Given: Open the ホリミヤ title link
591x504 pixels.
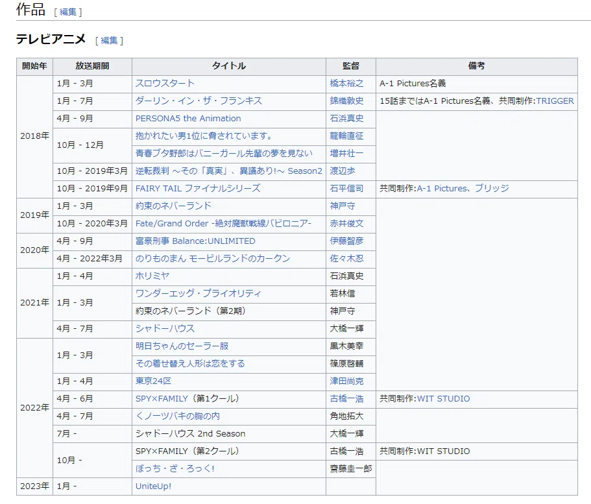Looking at the screenshot, I should (152, 276).
